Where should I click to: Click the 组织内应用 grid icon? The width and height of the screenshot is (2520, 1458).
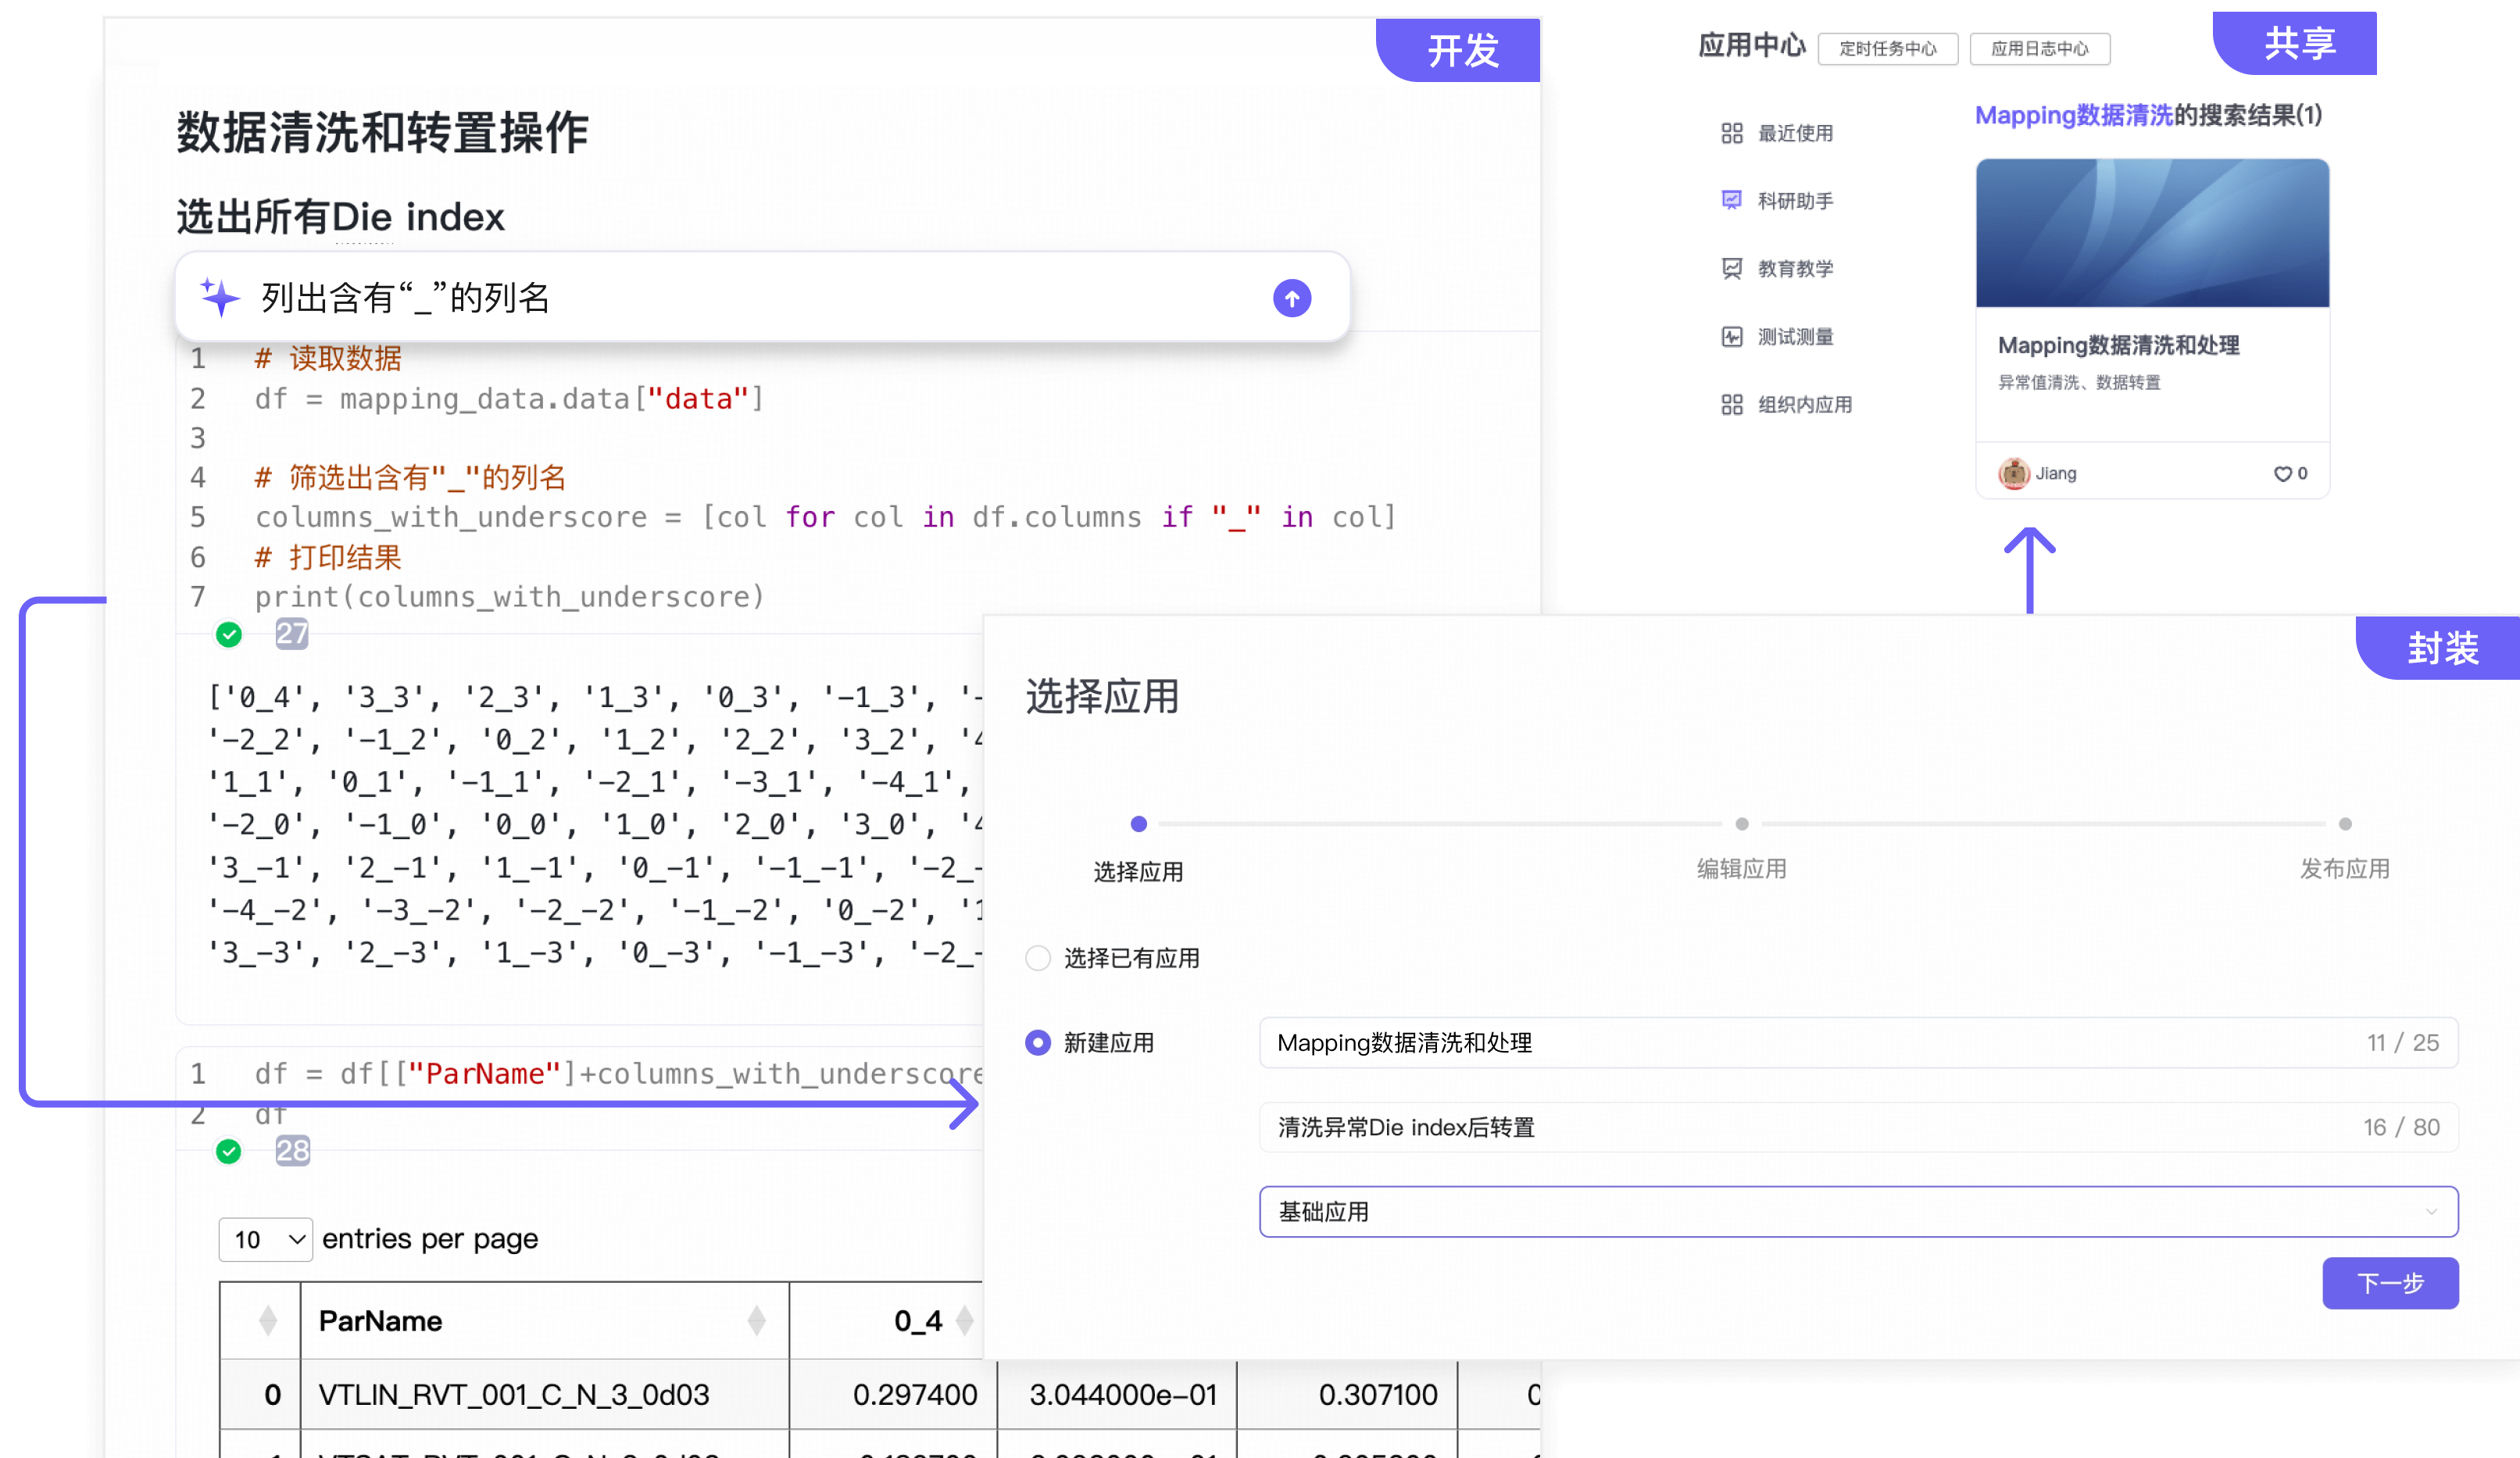pyautogui.click(x=1731, y=404)
